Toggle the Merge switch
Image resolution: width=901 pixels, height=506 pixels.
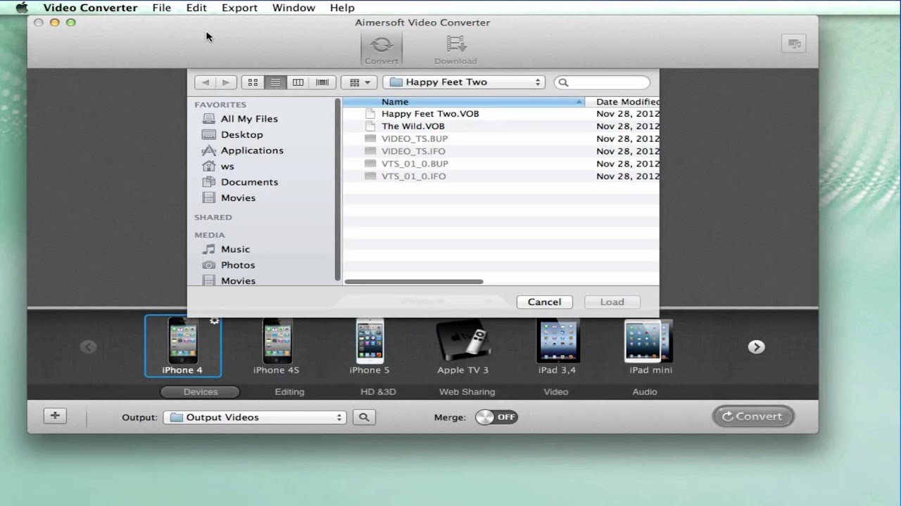496,417
